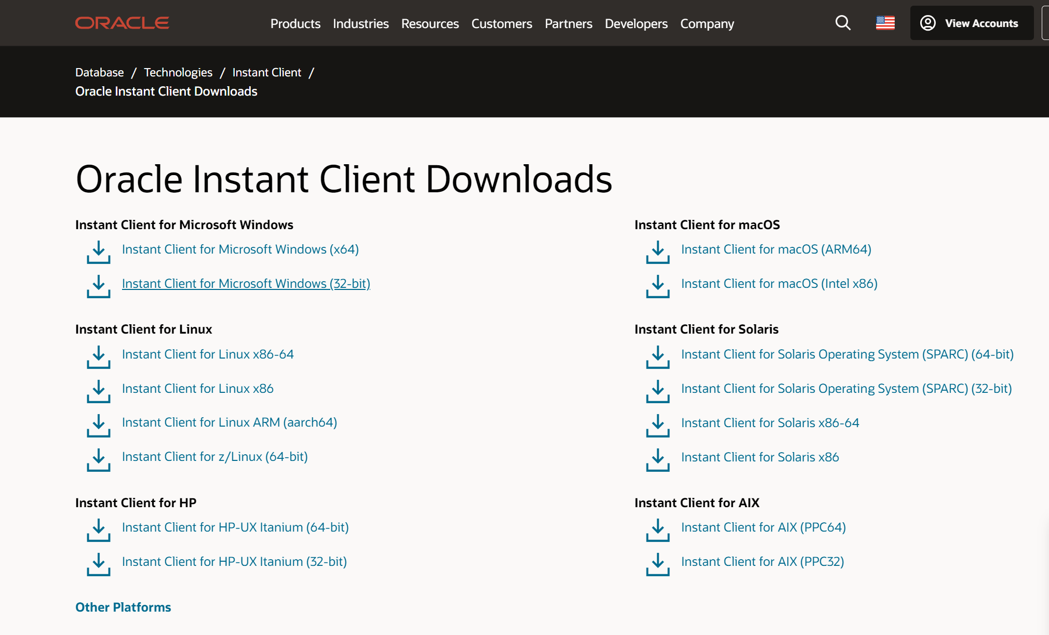Open the US flag country selector
Viewport: 1049px width, 635px height.
(885, 23)
